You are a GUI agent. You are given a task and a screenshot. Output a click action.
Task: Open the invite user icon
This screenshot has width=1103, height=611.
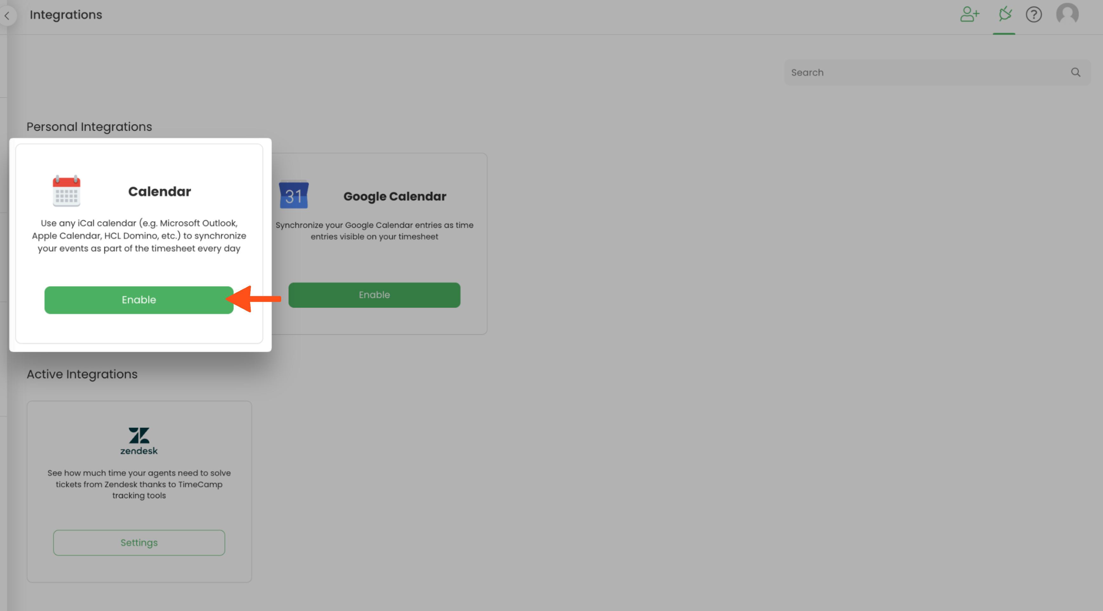[x=969, y=15]
